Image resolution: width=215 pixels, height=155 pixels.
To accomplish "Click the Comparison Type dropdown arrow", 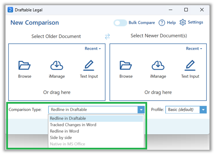I will point(141,110).
